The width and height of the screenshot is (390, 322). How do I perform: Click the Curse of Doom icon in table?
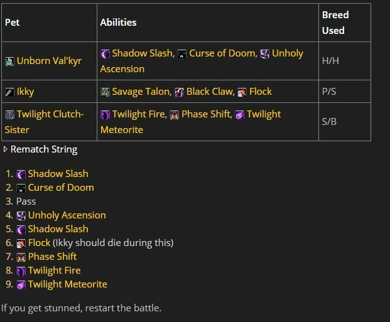(181, 54)
